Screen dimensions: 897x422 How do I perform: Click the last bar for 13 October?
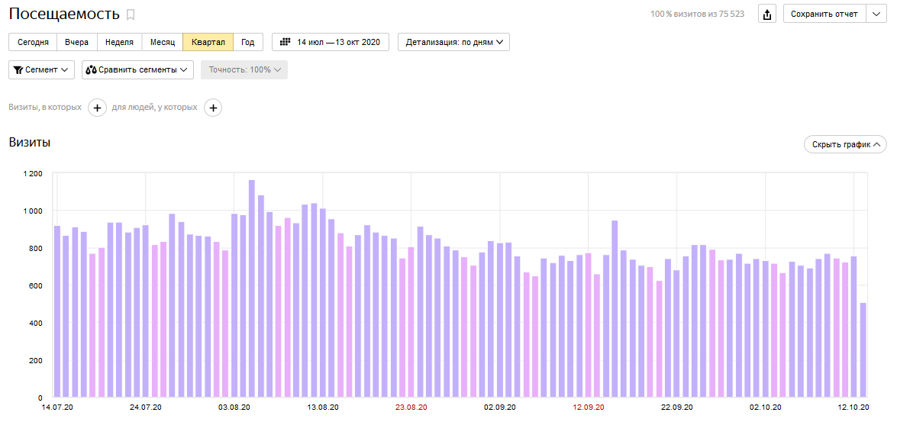pyautogui.click(x=863, y=350)
